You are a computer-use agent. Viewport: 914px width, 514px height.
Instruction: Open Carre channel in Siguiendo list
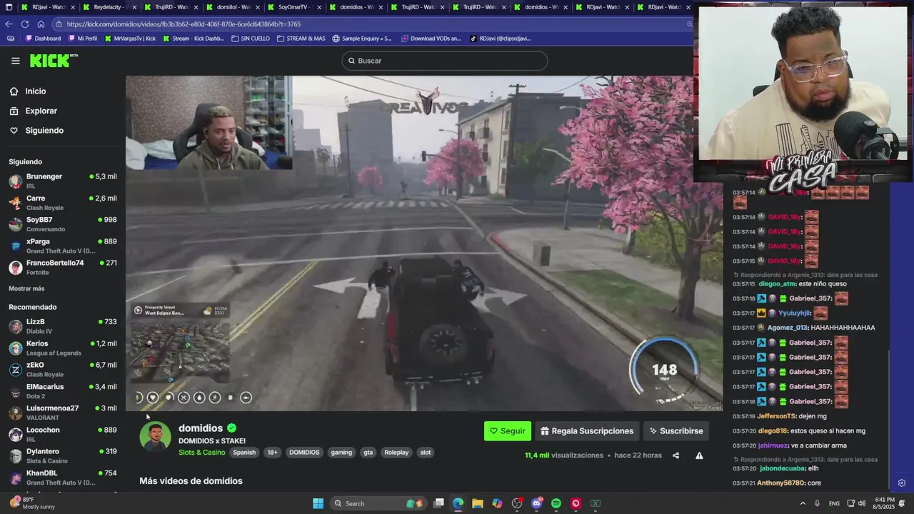63,203
